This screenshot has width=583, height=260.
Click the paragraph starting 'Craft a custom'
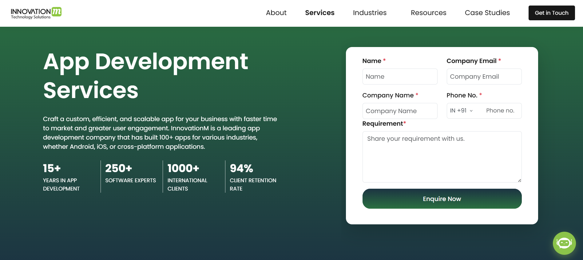pyautogui.click(x=160, y=133)
